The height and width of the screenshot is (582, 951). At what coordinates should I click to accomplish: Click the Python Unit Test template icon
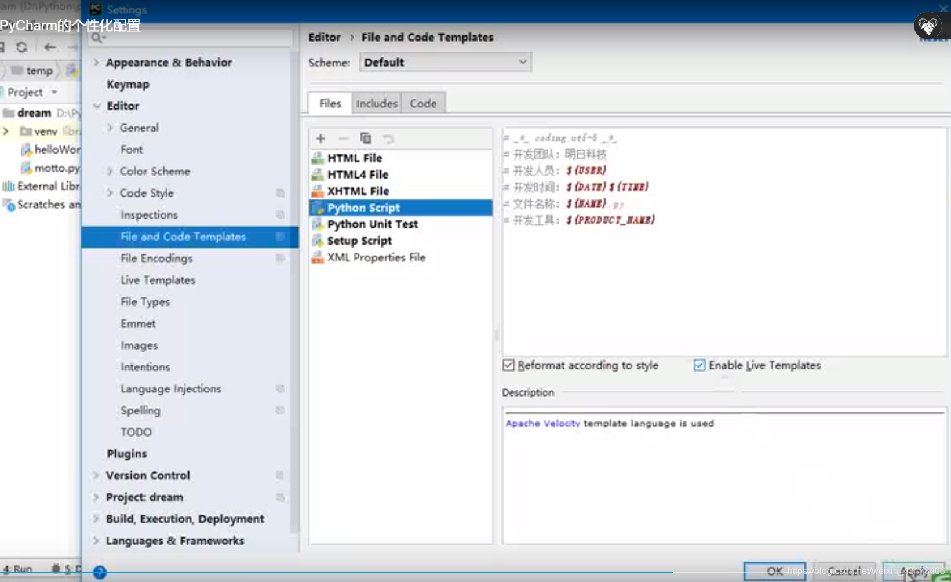(318, 224)
